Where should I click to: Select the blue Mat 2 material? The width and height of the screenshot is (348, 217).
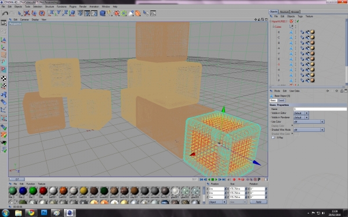point(23,191)
